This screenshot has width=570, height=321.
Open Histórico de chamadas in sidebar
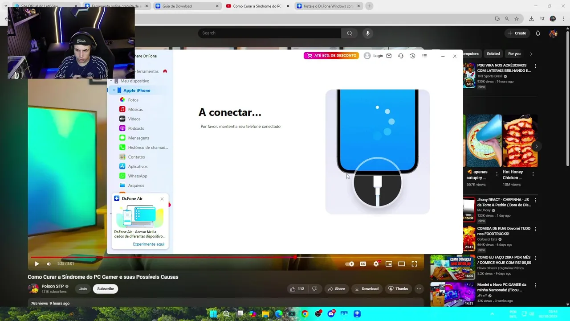[x=148, y=148]
